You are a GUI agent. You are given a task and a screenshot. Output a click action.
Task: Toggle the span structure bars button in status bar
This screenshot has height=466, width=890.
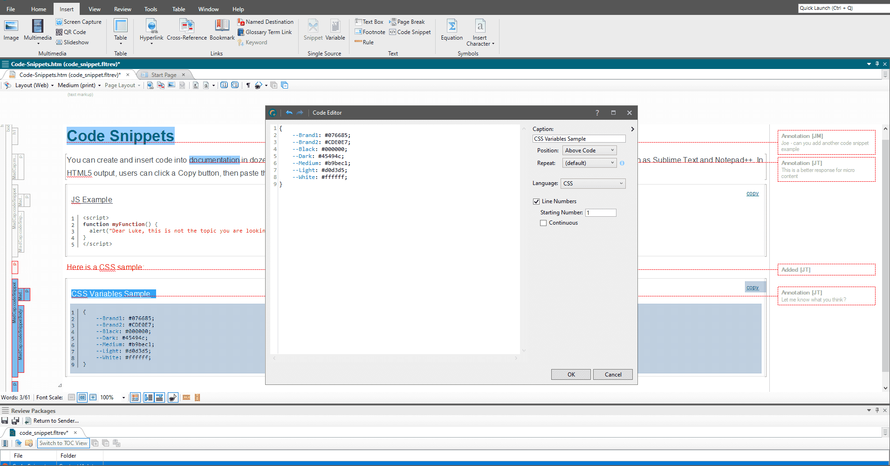click(x=159, y=397)
